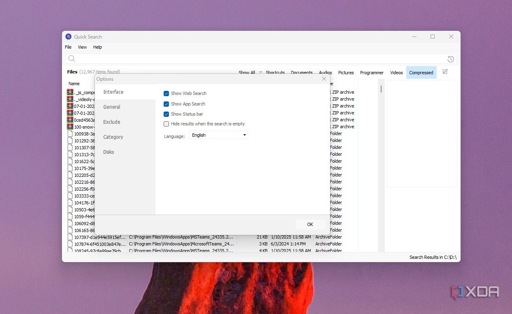Open the View menu
Screen dimensions: 512x314
tap(82, 47)
